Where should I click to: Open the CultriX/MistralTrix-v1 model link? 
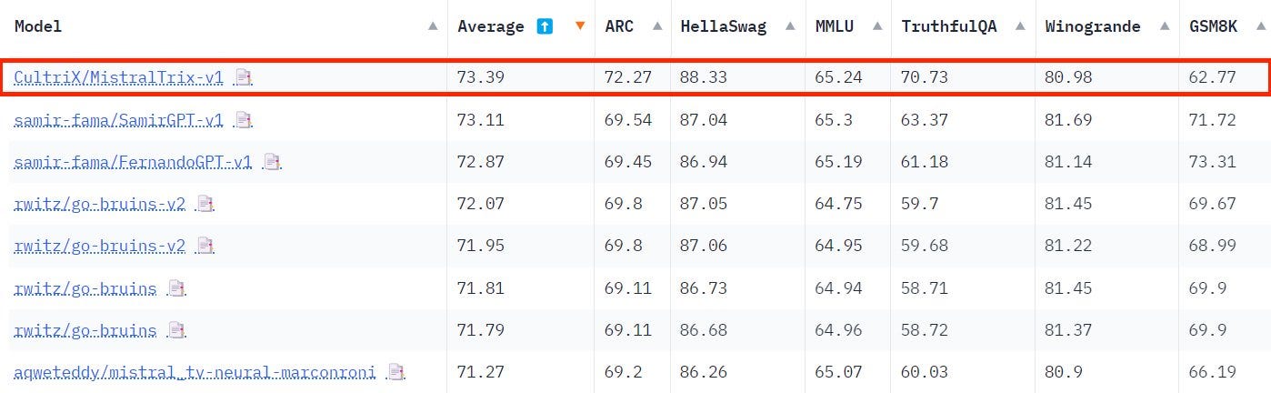pyautogui.click(x=119, y=78)
